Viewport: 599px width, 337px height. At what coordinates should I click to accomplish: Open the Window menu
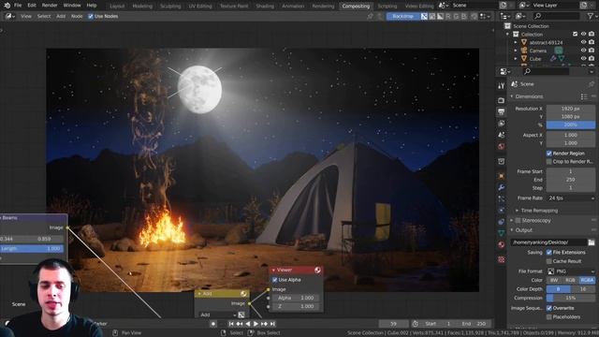coord(72,6)
